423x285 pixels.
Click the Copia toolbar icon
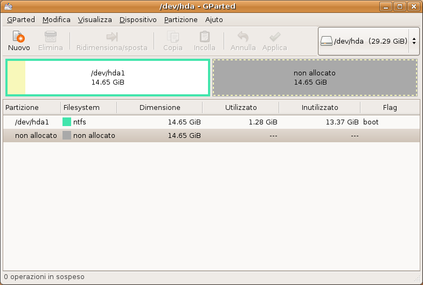(173, 37)
